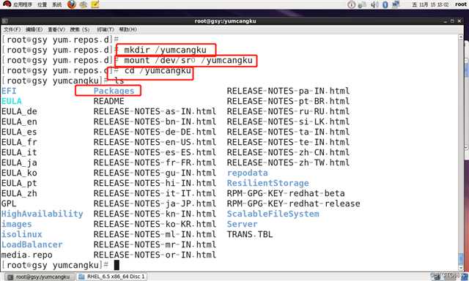
Task: Click the Packages directory name in listing
Action: point(114,91)
